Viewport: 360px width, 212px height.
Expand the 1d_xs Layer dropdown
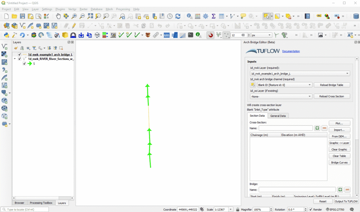(280, 96)
